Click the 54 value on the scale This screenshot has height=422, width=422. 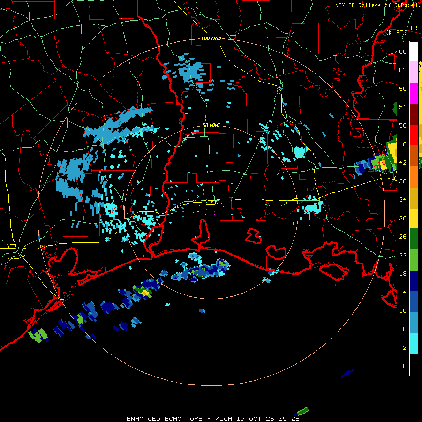coord(403,107)
